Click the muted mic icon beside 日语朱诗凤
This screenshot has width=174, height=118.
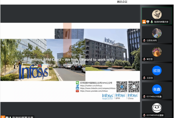point(144,40)
